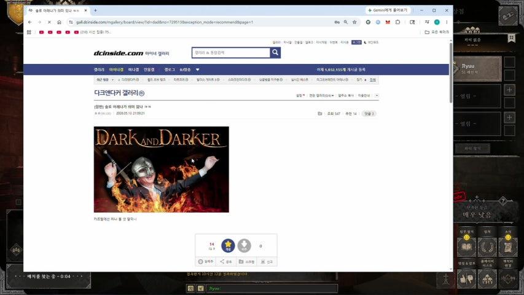Open the site information icon in address bar

pos(71,22)
